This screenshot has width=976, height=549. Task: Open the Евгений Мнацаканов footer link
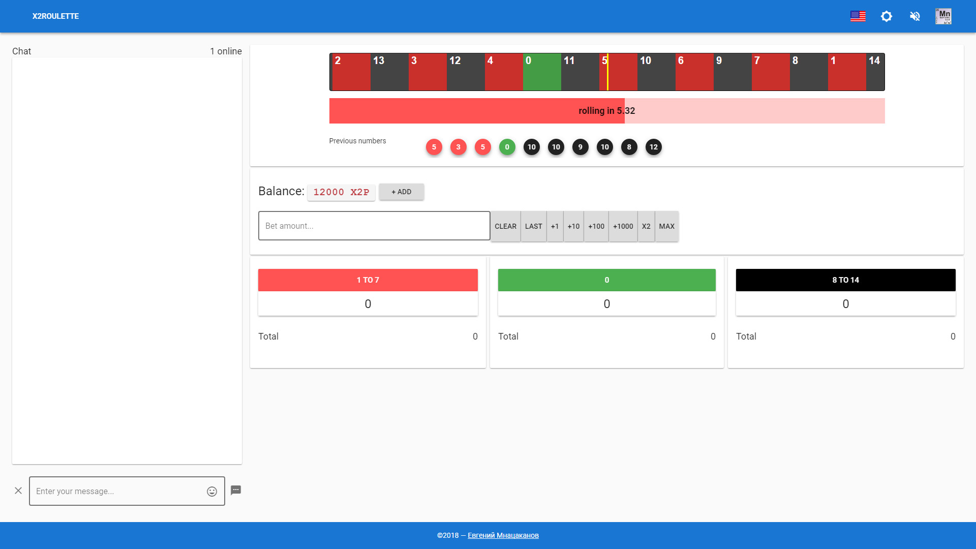coord(502,535)
